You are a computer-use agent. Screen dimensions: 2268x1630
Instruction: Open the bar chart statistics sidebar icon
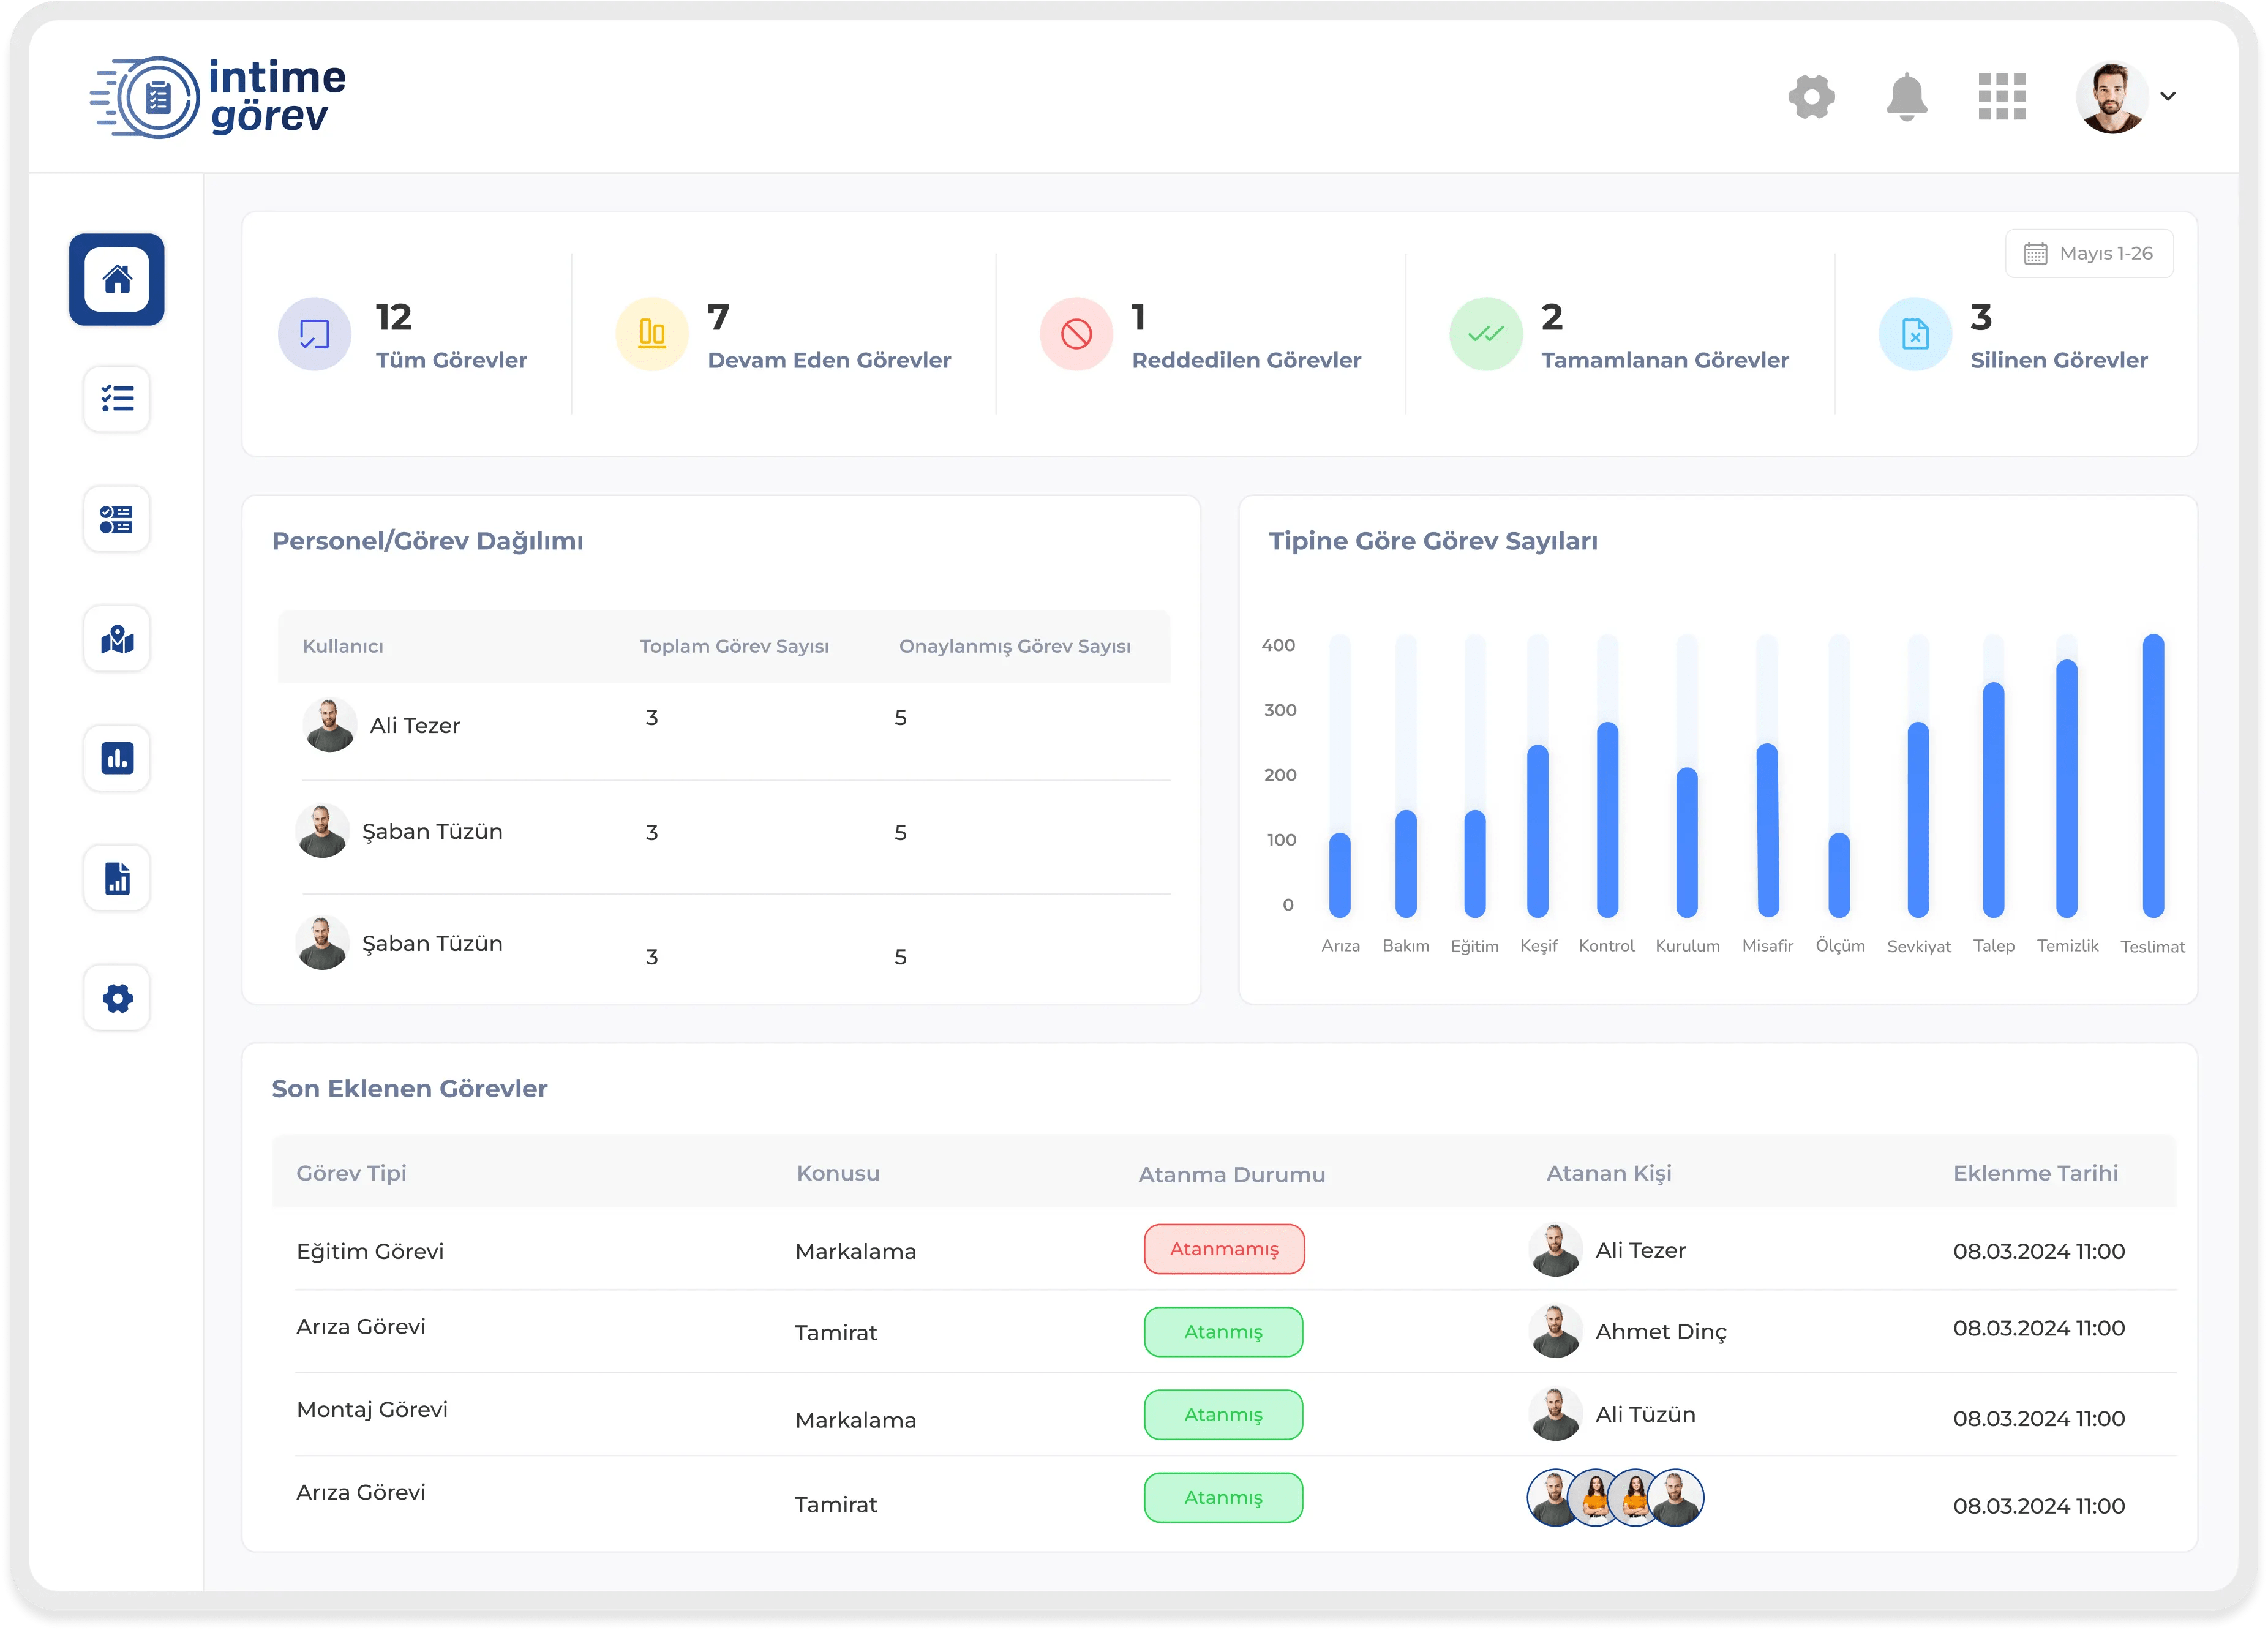tap(117, 758)
